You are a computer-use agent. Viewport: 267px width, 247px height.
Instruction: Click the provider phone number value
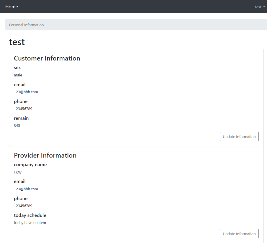(x=23, y=206)
